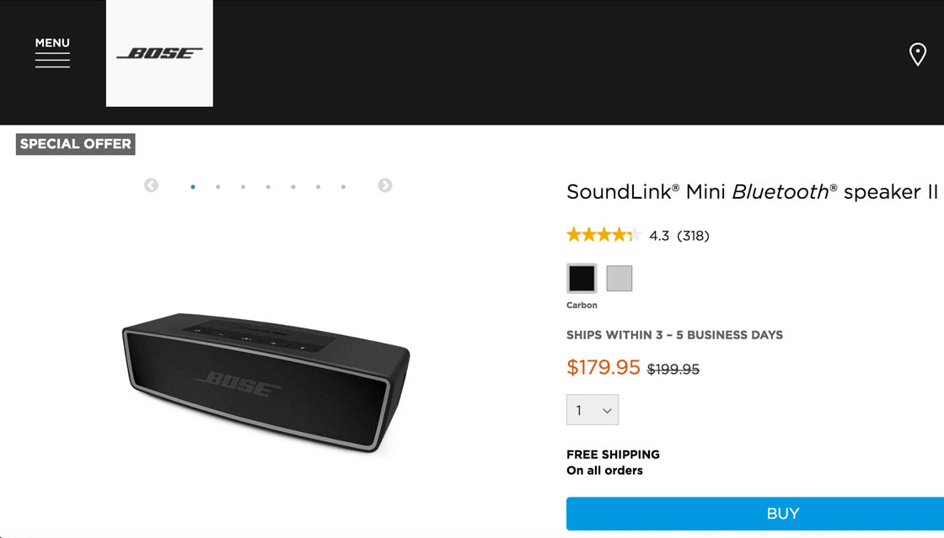Click the SPECIAL OFFER badge
This screenshot has width=944, height=538.
click(76, 144)
